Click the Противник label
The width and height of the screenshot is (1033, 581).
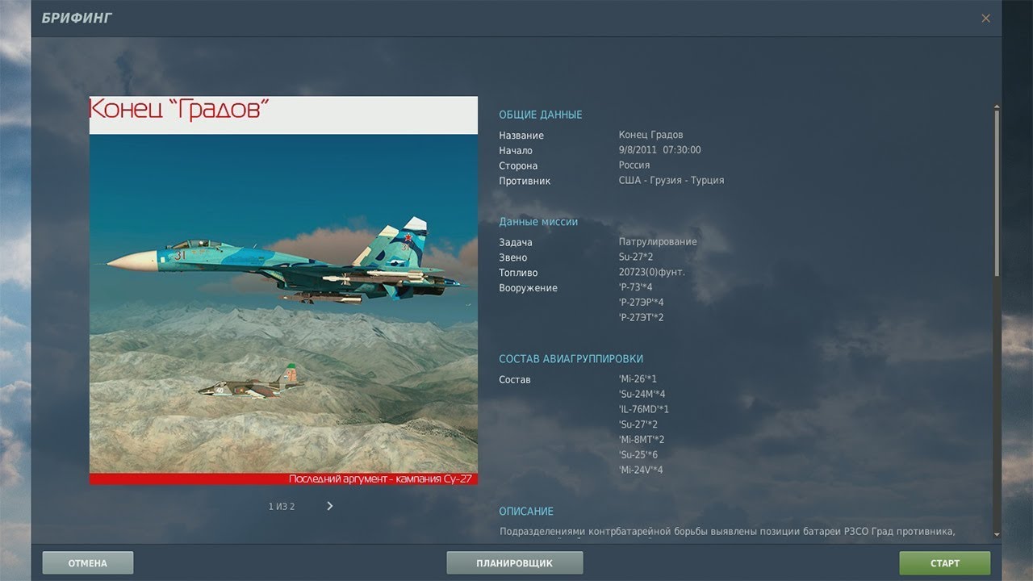click(525, 181)
